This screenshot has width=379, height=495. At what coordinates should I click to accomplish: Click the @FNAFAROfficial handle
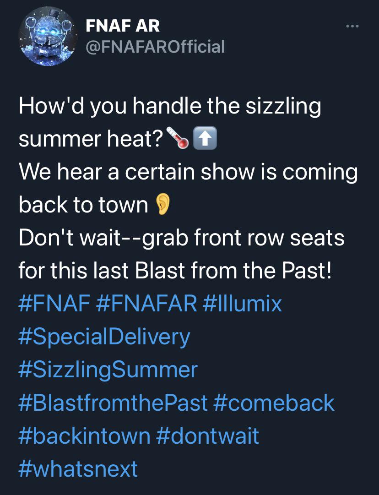coord(155,46)
